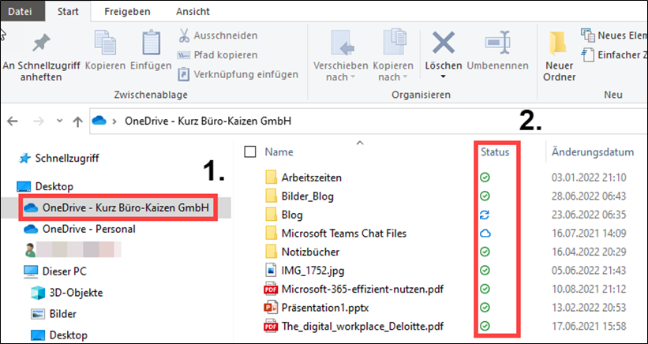Viewport: 648px width, 344px height.
Task: Open the Datei menu tab
Action: coord(22,12)
